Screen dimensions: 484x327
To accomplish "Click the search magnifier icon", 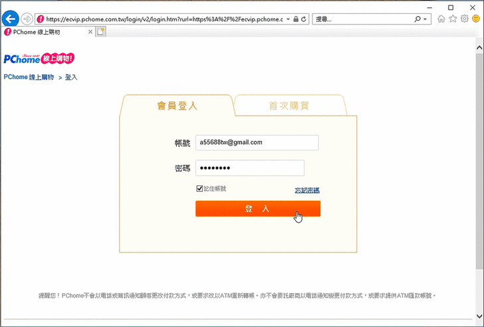I will point(418,19).
